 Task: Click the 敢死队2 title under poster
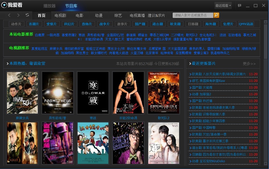click(164, 118)
